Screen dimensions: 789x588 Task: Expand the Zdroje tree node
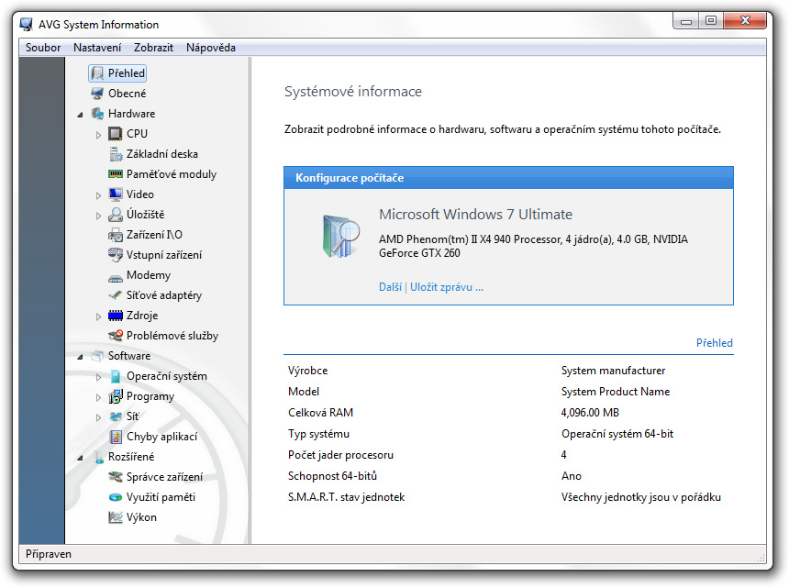pos(99,316)
